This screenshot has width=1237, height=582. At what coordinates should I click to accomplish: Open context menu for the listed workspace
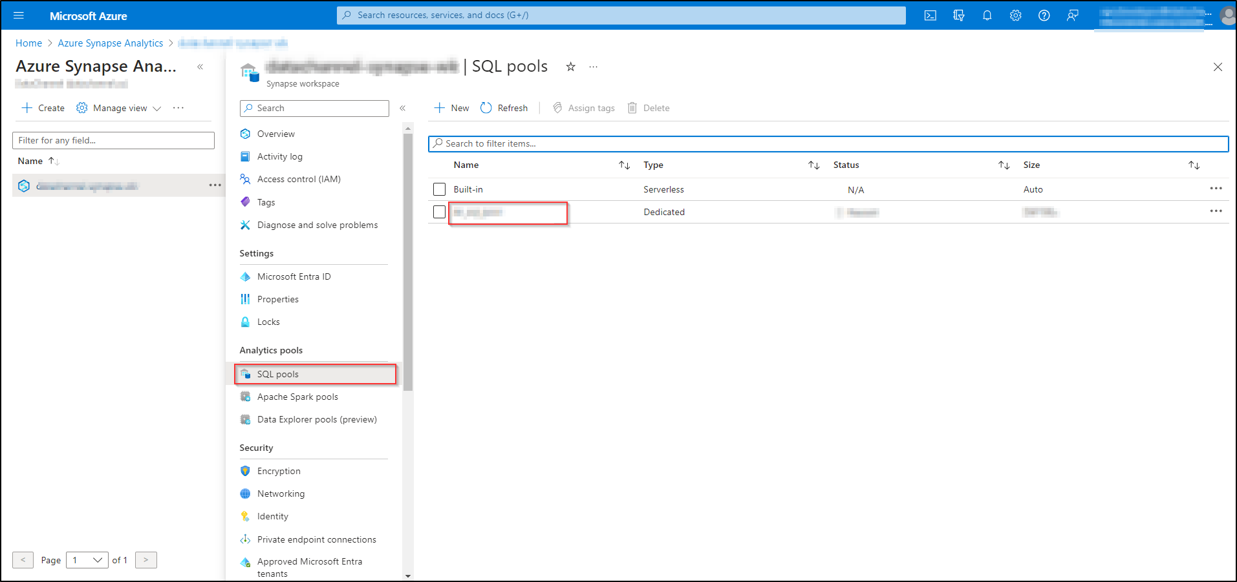(x=215, y=185)
